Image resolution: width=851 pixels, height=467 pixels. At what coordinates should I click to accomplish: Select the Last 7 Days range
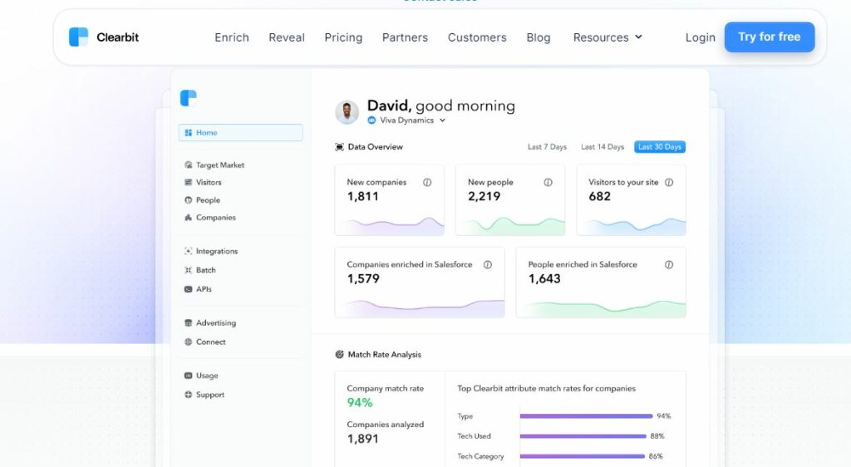tap(547, 147)
